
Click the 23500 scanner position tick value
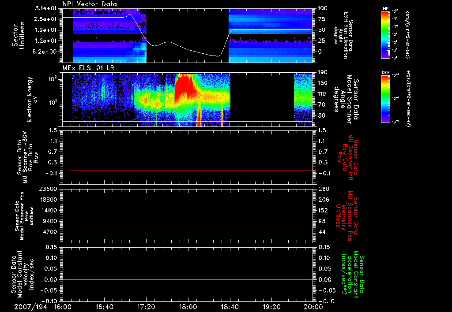(49, 189)
